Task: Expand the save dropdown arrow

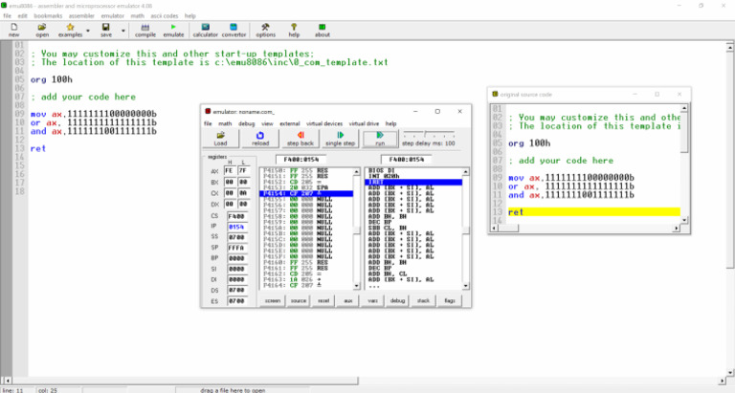Action: [123, 31]
